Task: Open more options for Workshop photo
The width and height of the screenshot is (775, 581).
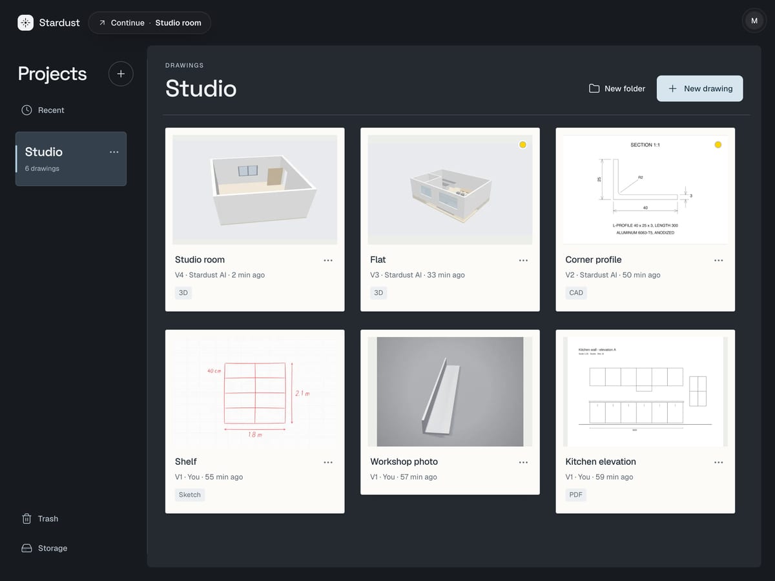Action: (523, 462)
